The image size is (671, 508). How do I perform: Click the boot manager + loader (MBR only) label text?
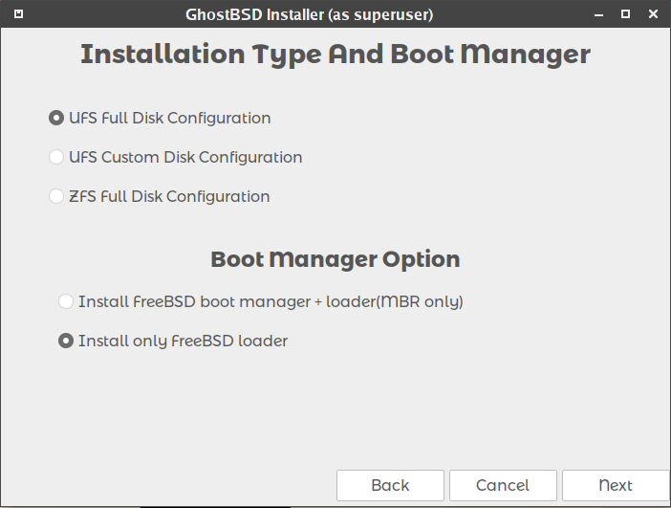271,301
